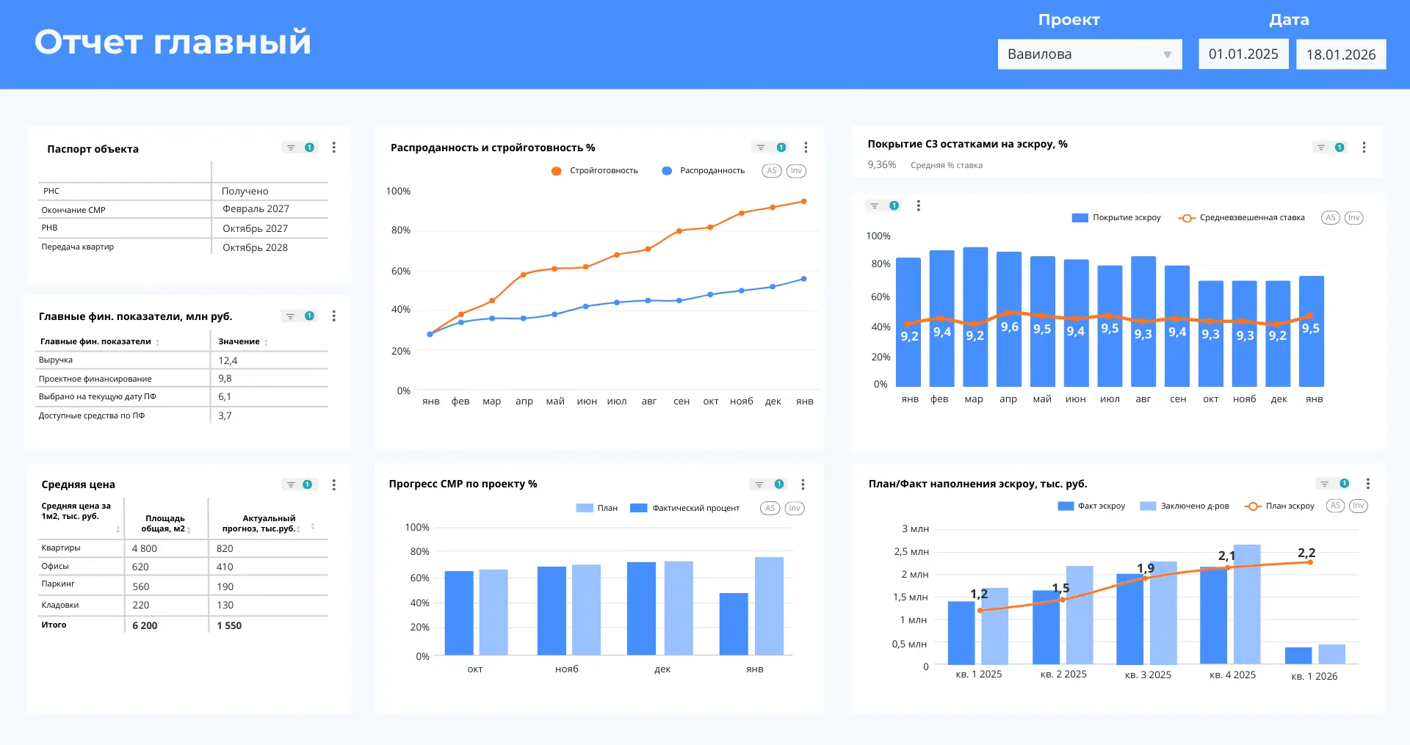Toggle Inv button on Прогресс СМР chart
1410x745 pixels.
[795, 508]
